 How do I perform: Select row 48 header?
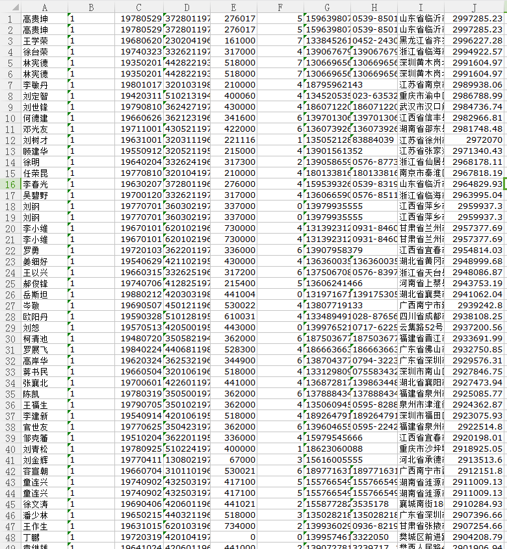pos(10,537)
